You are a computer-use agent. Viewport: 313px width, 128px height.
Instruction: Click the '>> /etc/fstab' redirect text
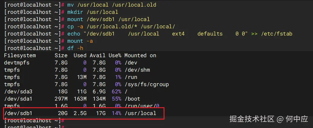pos(272,34)
